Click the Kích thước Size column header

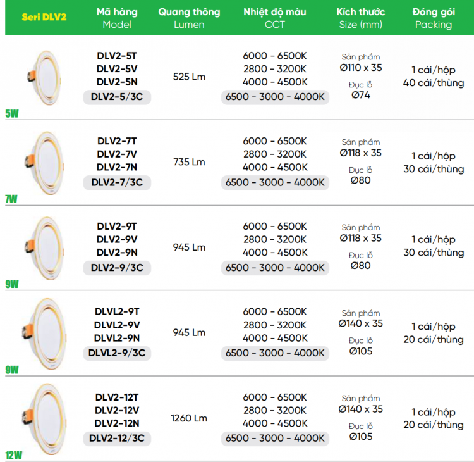[x=361, y=18]
